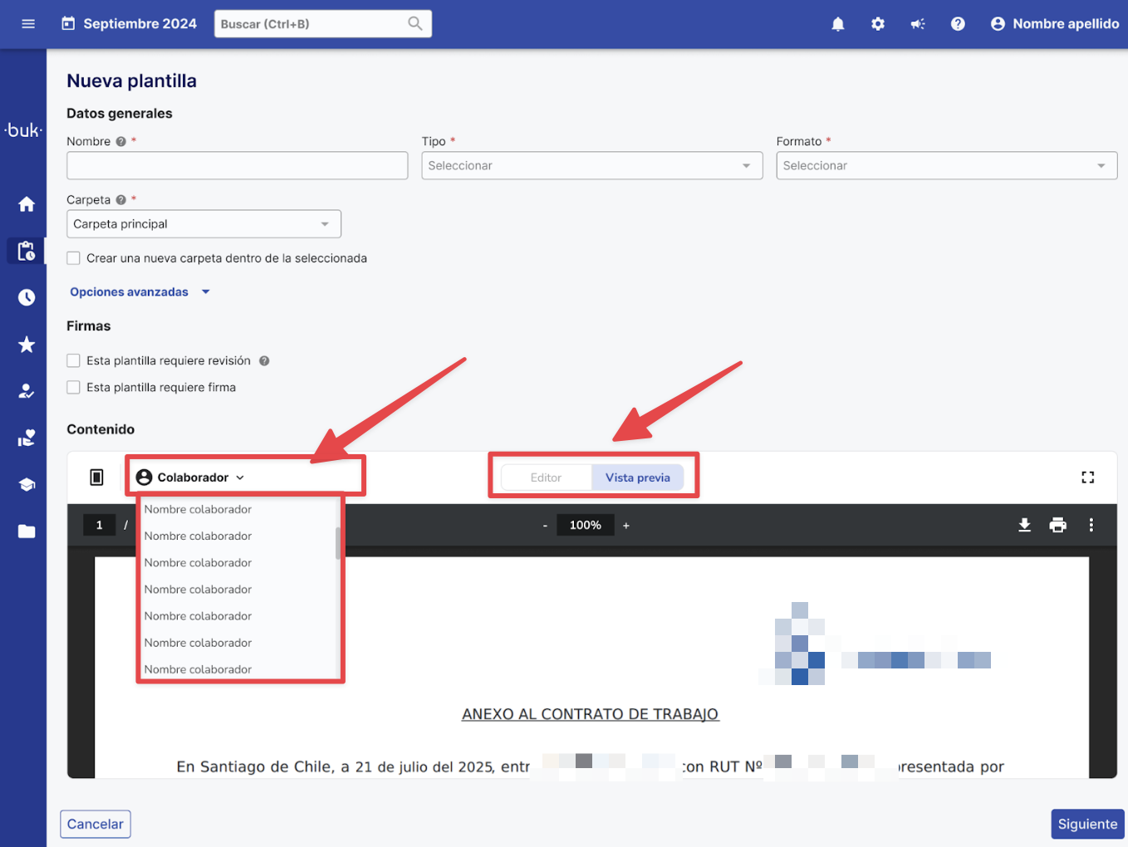Screen dimensions: 1128x847
Task: Switch to Vista previa tab
Action: pyautogui.click(x=637, y=477)
